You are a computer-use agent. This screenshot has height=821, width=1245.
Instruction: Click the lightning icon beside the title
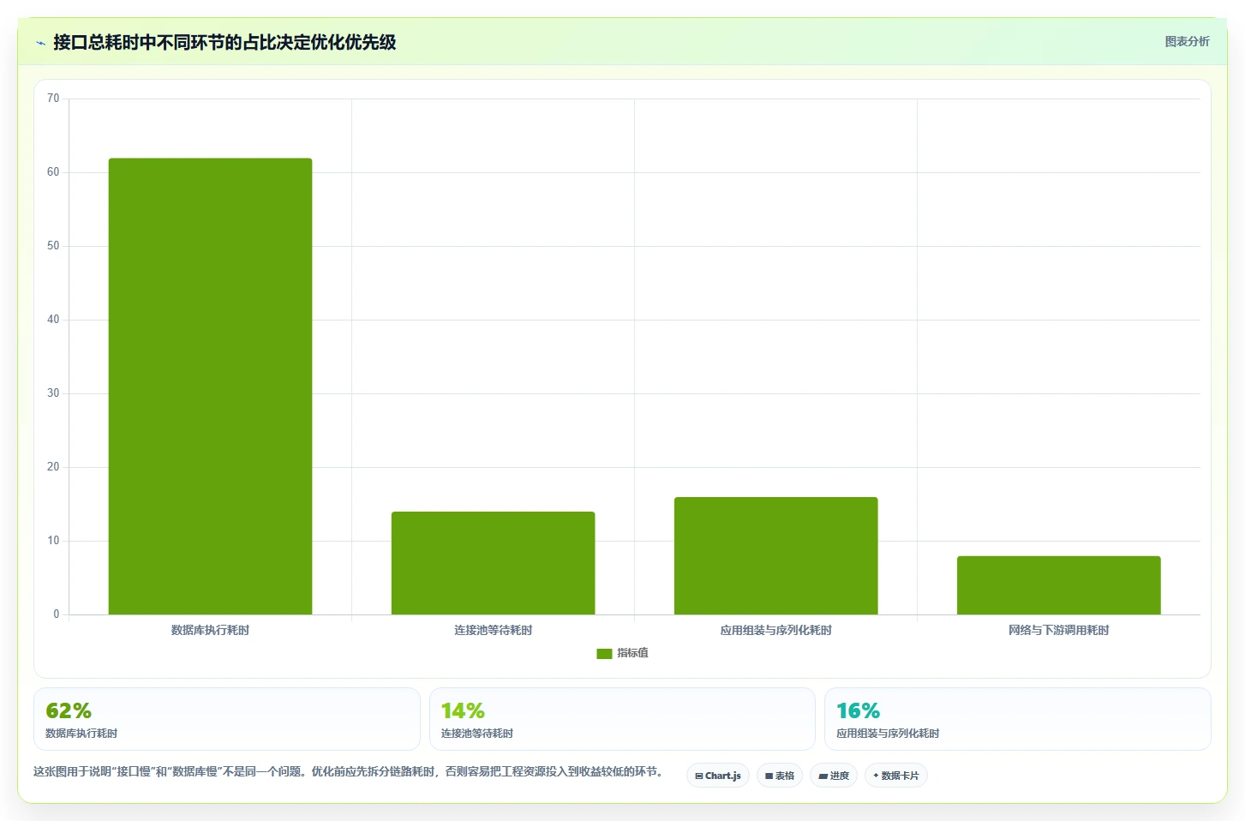pos(40,43)
